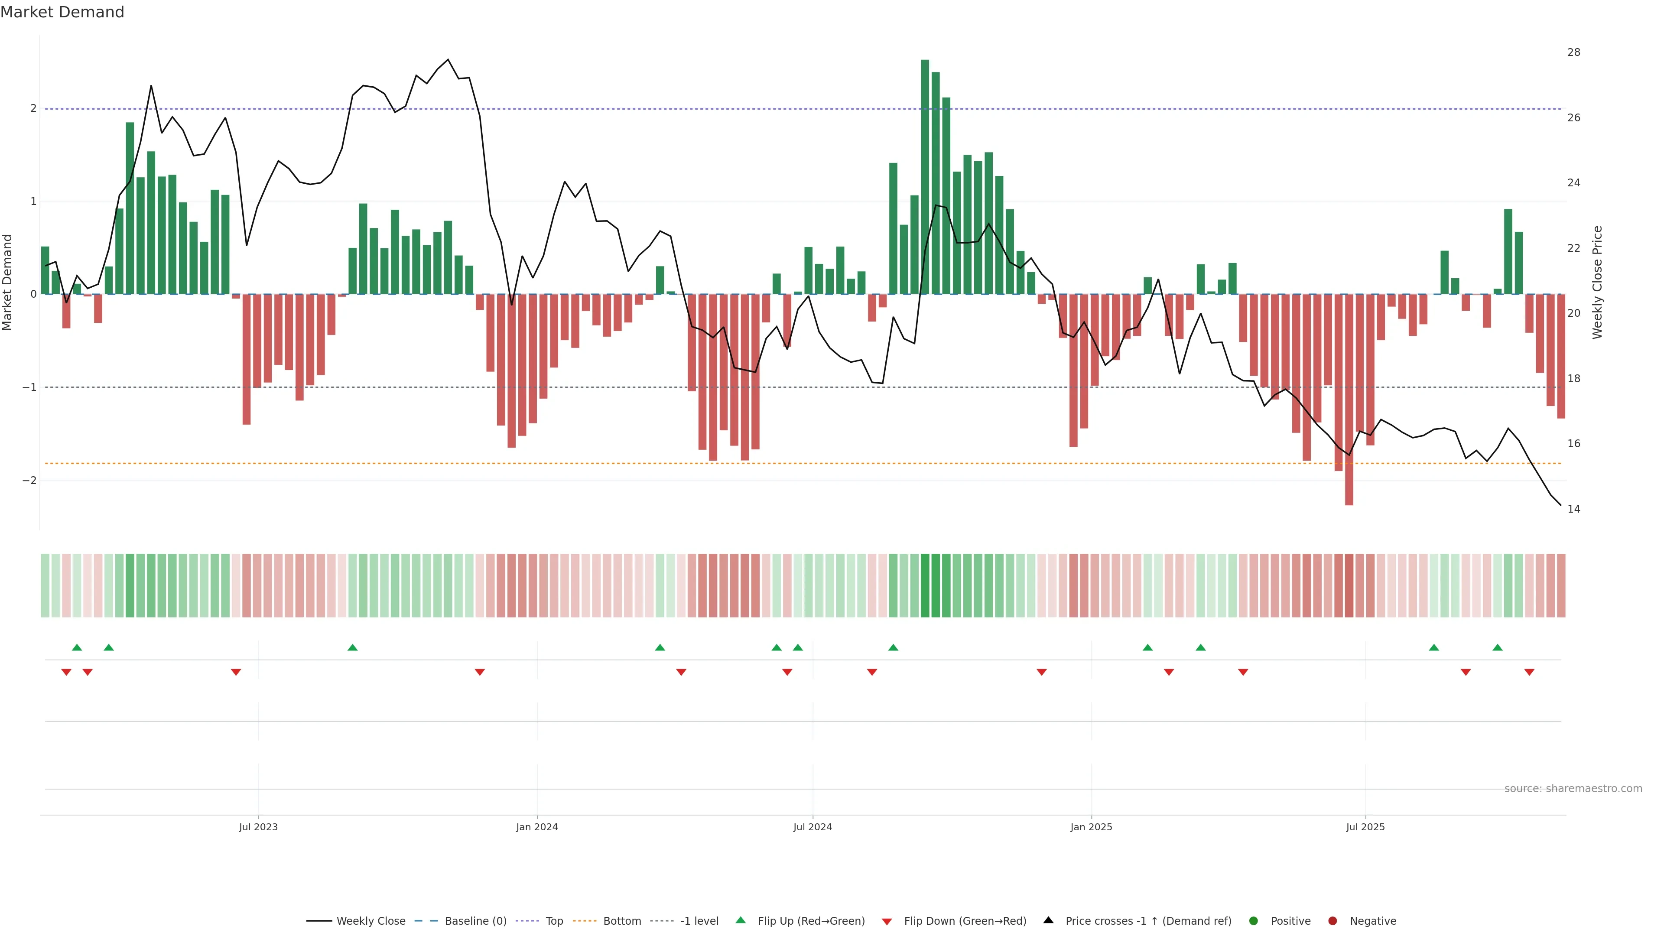Click the Flip Down red triangle legend icon
Viewport: 1664px width, 936px height.
(887, 921)
